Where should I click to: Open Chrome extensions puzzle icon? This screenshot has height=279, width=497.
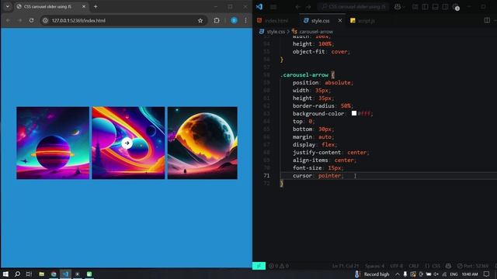point(217,20)
